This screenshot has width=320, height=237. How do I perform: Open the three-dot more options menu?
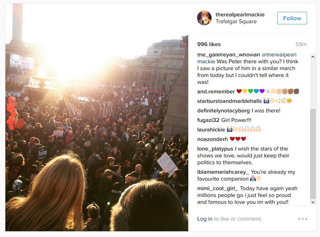302,219
